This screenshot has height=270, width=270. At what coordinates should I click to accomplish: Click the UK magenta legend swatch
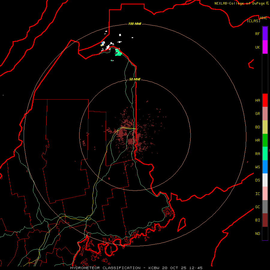pos(265,47)
